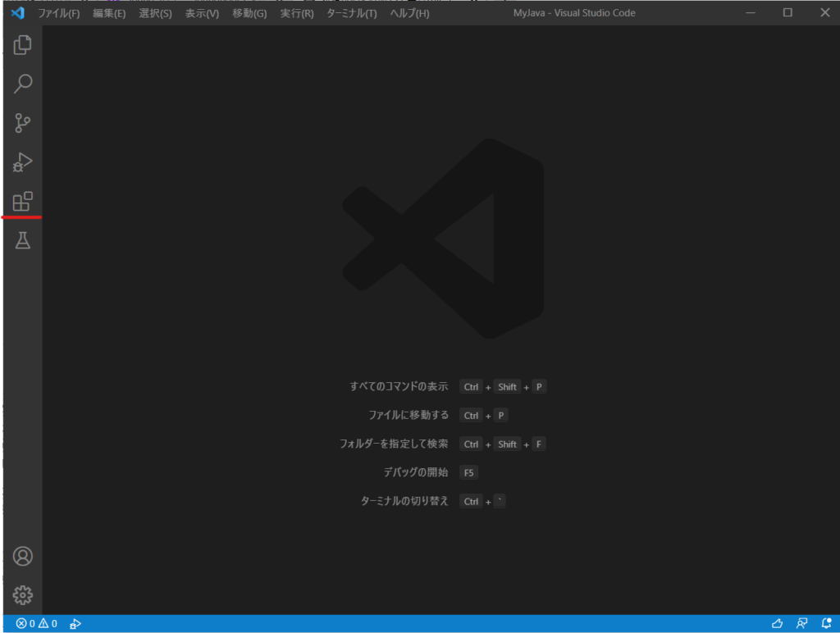This screenshot has width=840, height=633.
Task: Open the 編集(E) menu
Action: pyautogui.click(x=109, y=13)
